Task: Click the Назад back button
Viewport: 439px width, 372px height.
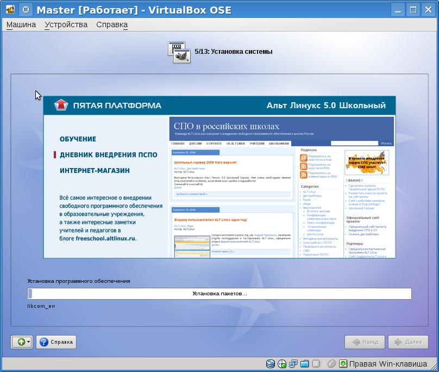Action: click(365, 342)
